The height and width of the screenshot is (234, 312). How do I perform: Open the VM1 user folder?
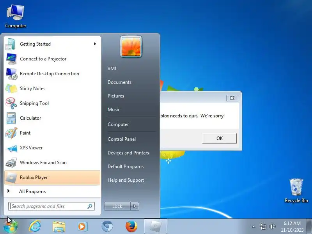[112, 69]
